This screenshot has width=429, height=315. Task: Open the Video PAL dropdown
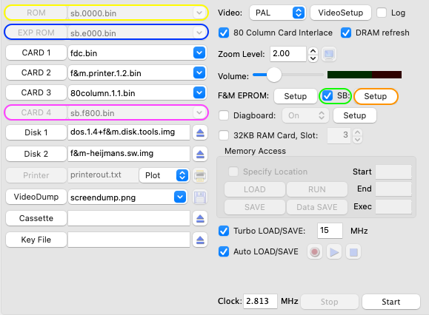pos(277,13)
